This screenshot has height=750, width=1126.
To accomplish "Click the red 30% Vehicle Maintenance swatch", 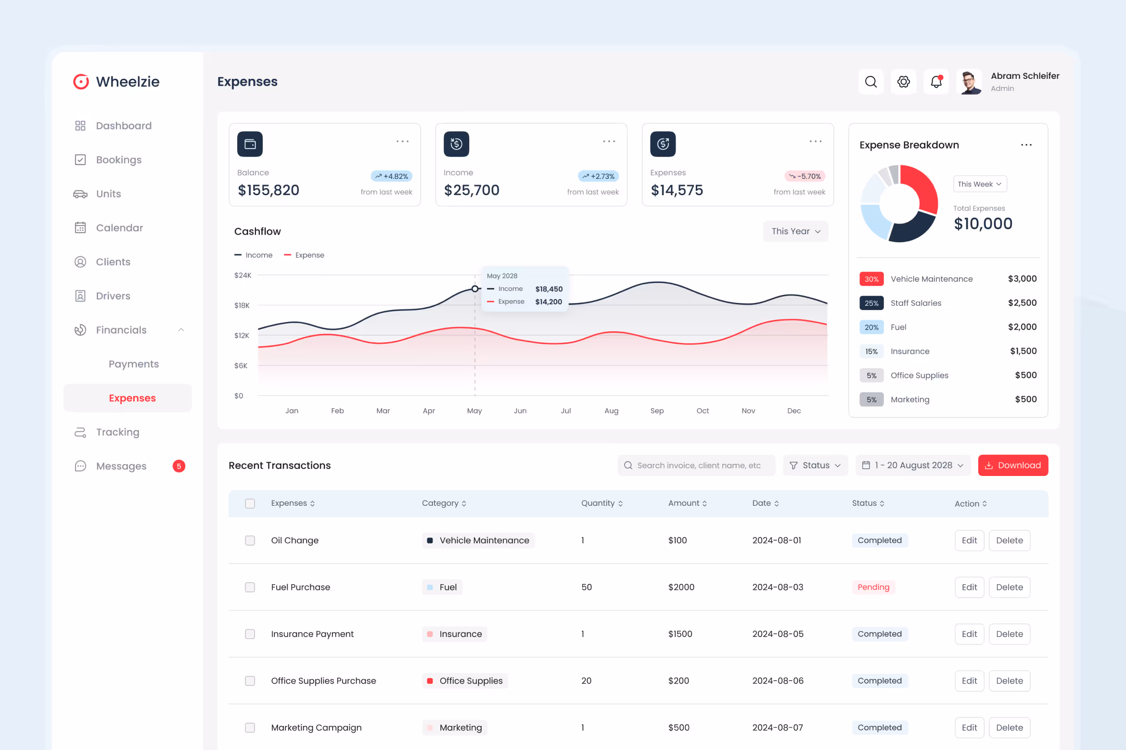I will [x=871, y=279].
